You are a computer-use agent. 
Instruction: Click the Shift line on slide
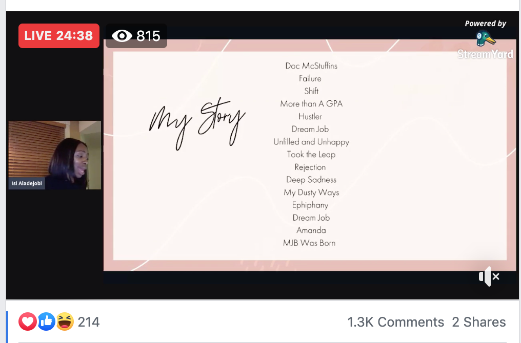tap(311, 91)
